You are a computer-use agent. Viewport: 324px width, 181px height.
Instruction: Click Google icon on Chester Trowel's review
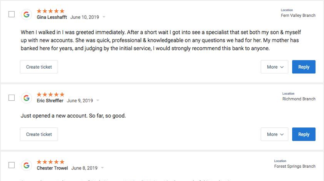27,165
